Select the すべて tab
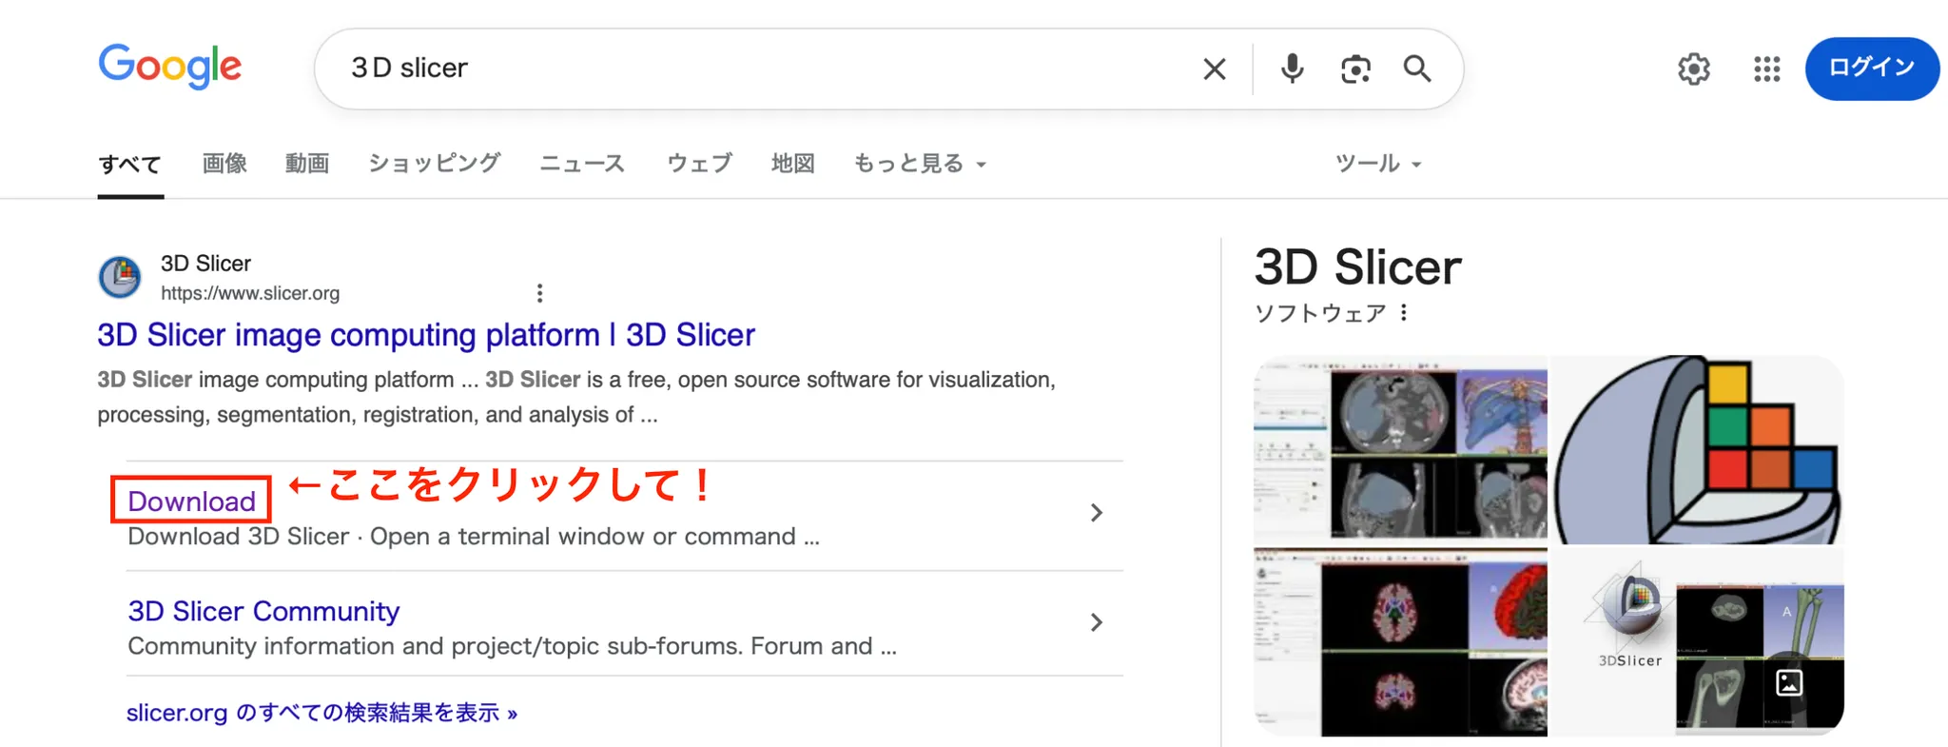The width and height of the screenshot is (1948, 747). pyautogui.click(x=130, y=165)
